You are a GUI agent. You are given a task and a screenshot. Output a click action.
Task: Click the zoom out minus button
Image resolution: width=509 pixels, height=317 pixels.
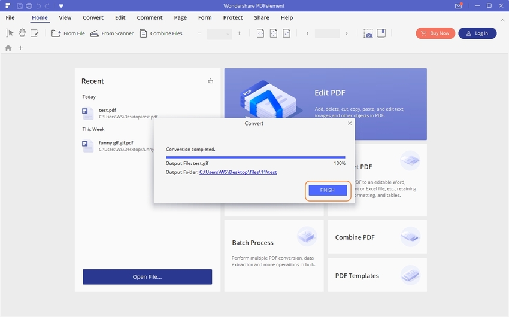pyautogui.click(x=199, y=33)
